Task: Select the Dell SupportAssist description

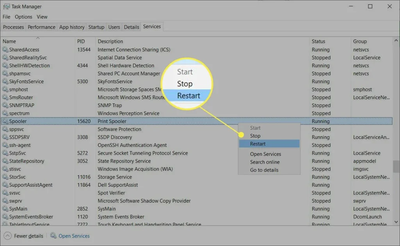Action: pos(118,185)
